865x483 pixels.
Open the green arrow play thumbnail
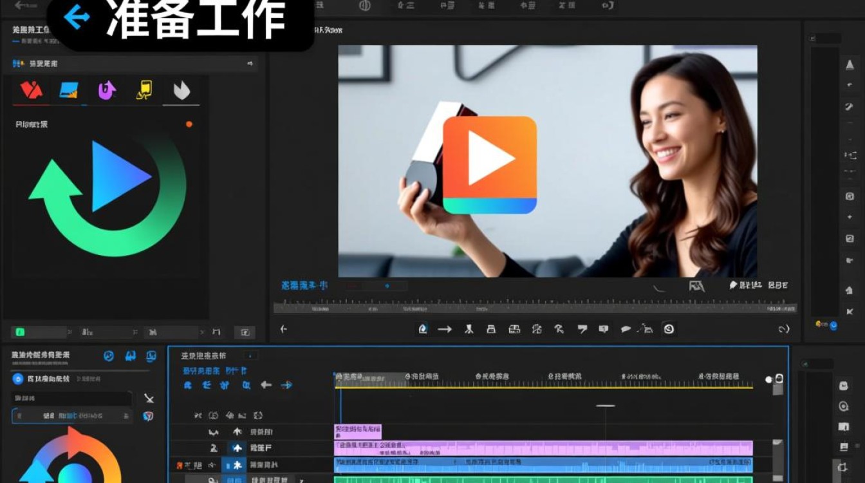tap(108, 193)
